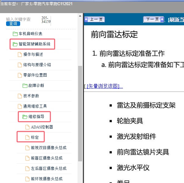Image resolution: width=184 pixels, height=183 pixels.
Task: Click the 205-34159 number text
Action: (x=46, y=20)
